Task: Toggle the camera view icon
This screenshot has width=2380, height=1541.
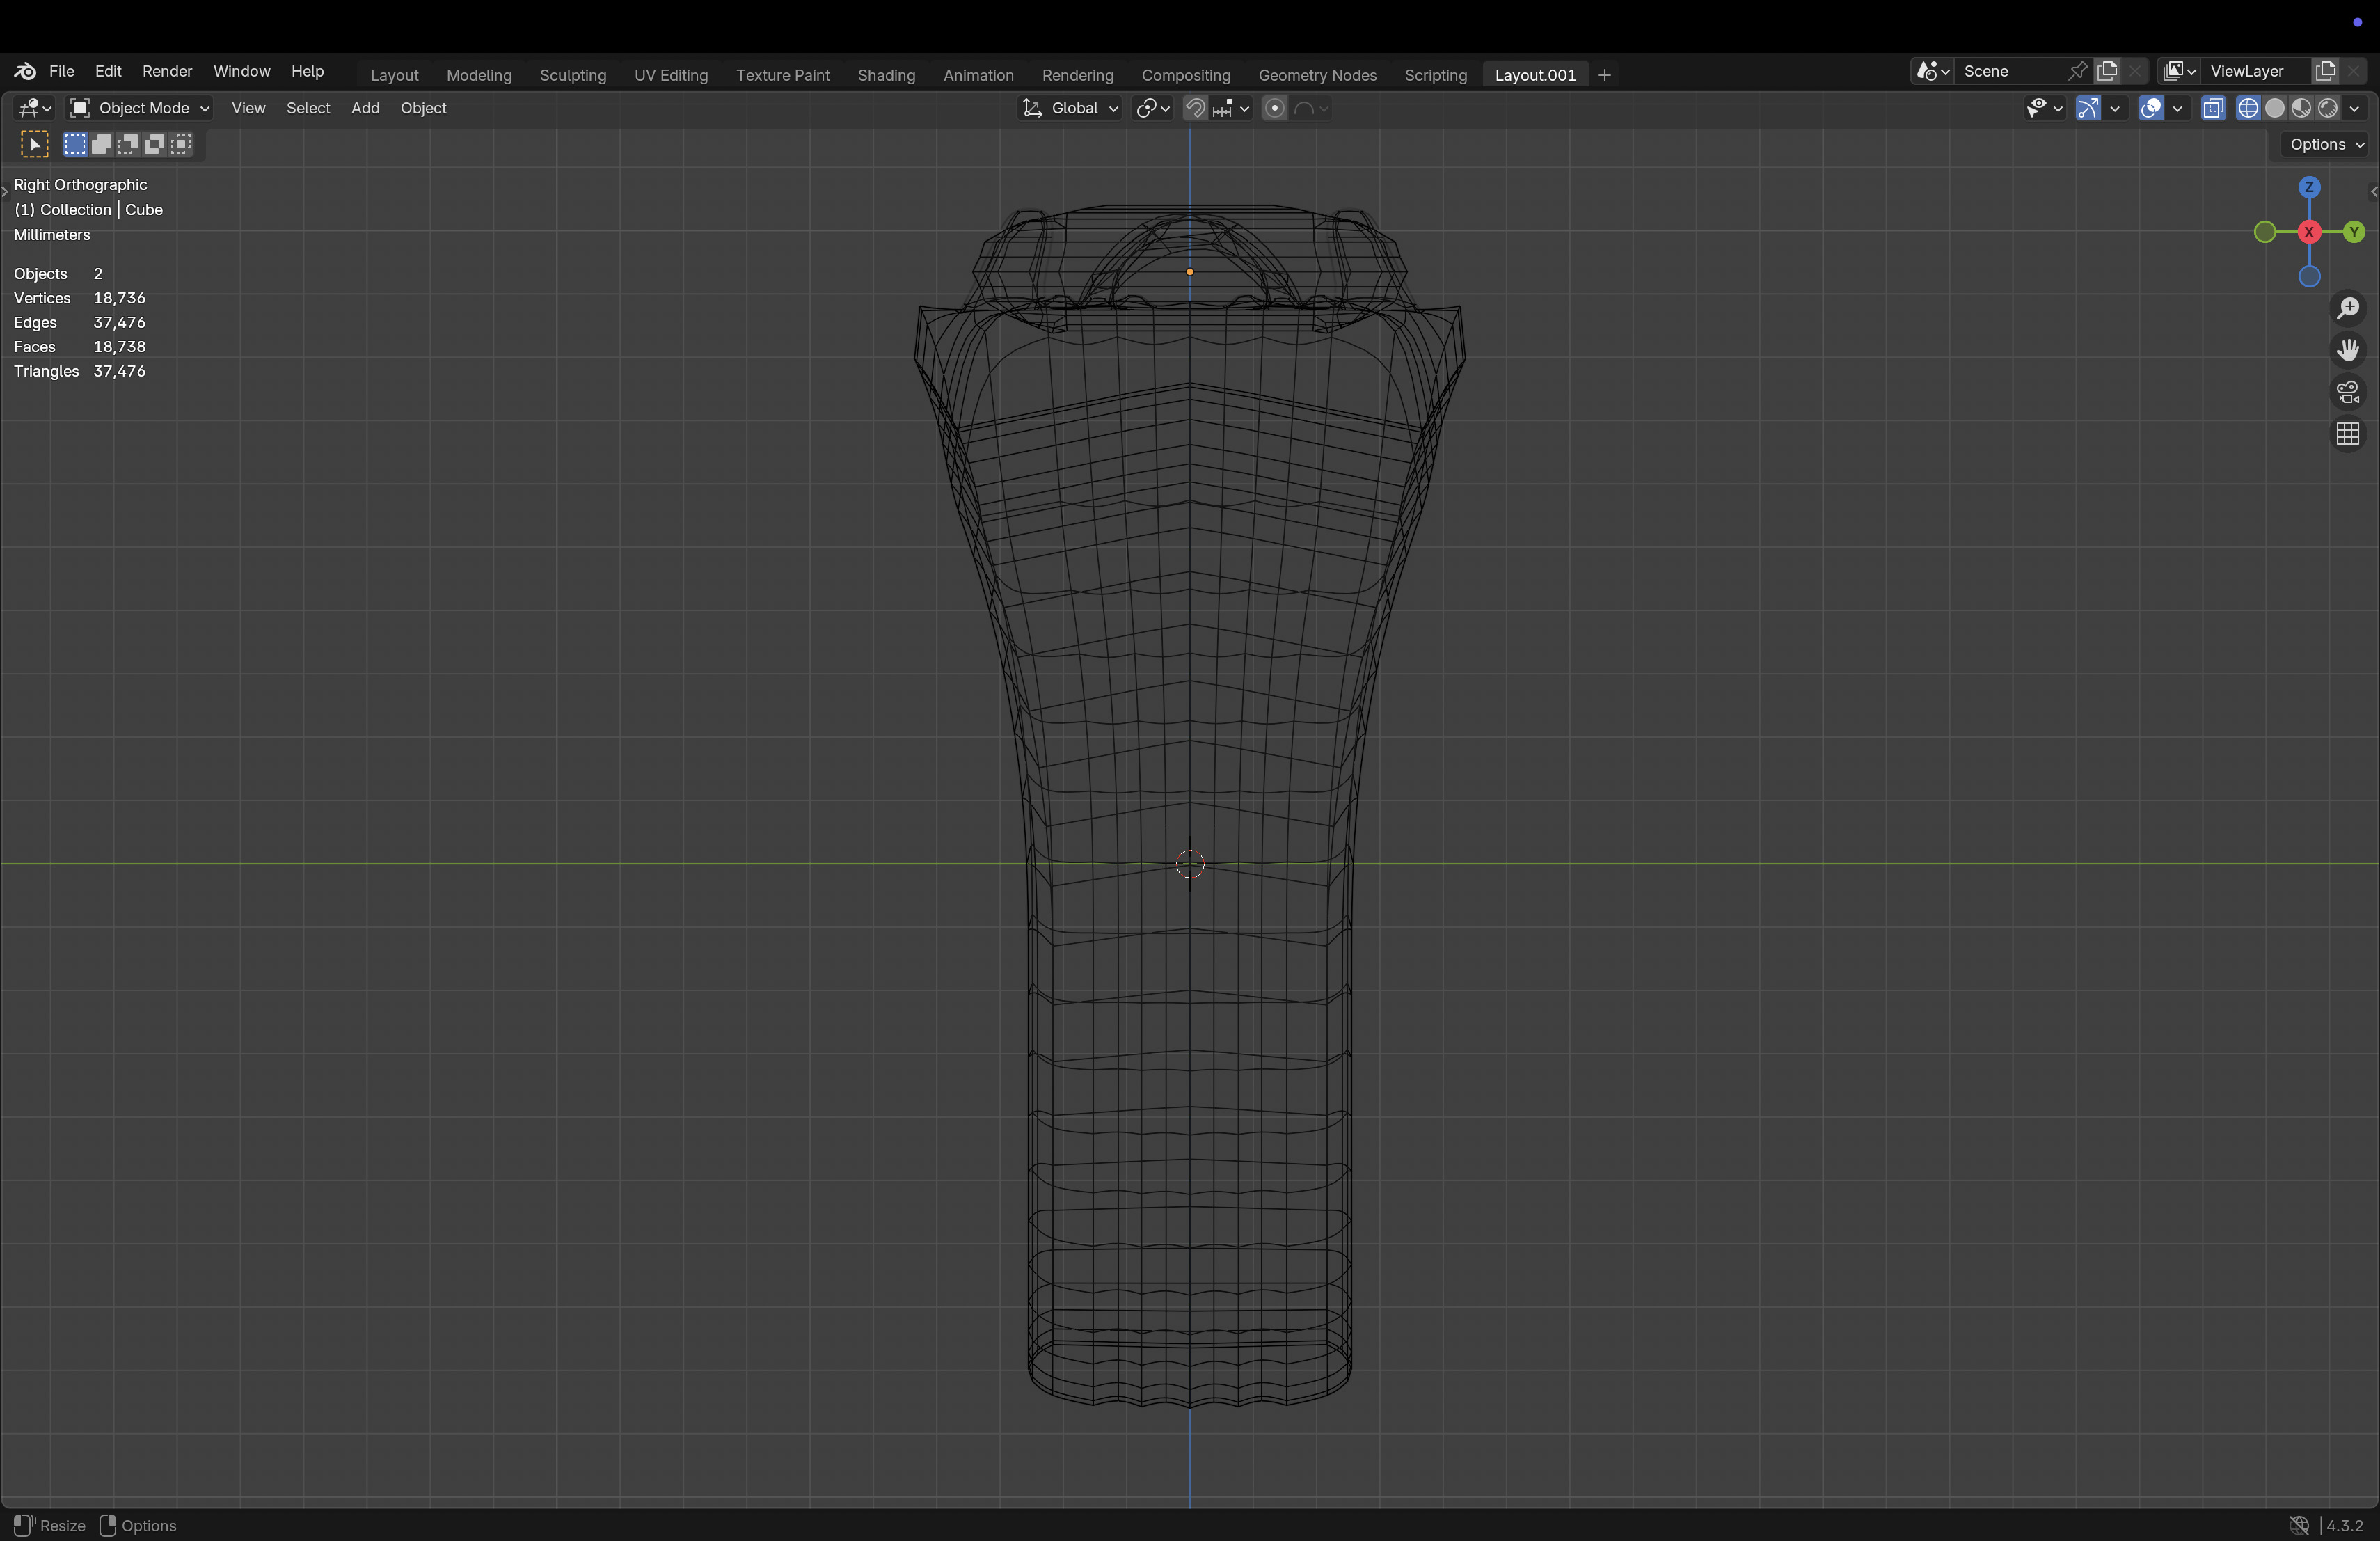Action: (2348, 392)
